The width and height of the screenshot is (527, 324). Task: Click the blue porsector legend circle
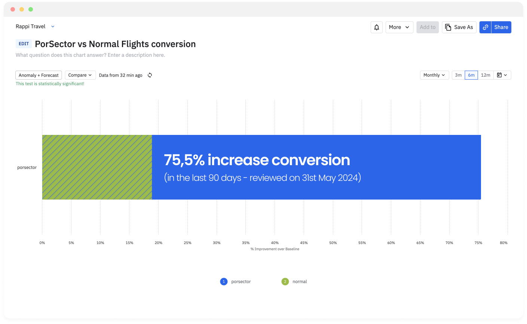coord(224,282)
